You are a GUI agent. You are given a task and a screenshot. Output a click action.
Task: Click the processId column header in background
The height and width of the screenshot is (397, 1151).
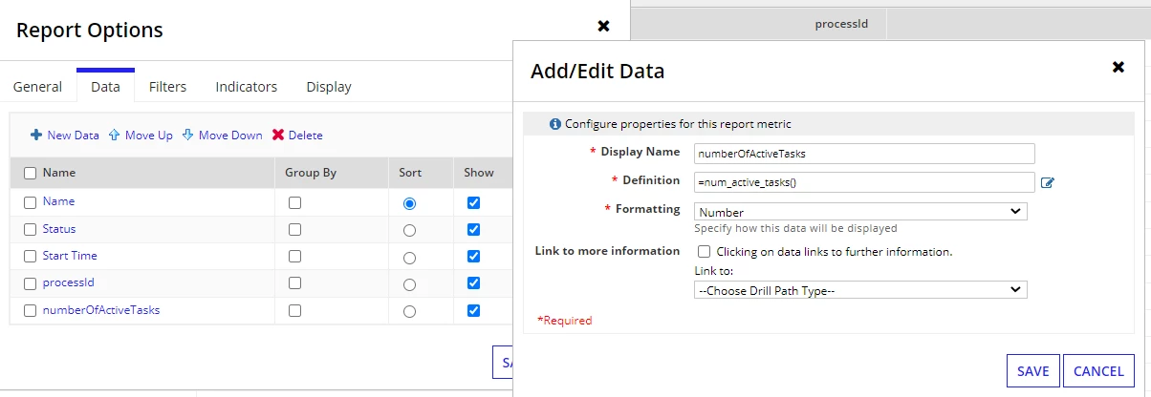click(x=841, y=23)
